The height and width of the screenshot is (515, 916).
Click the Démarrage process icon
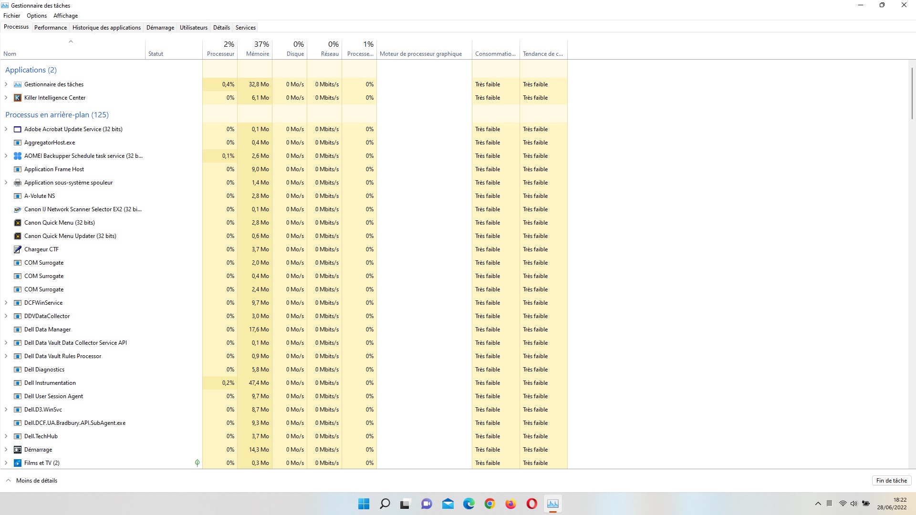coord(18,450)
